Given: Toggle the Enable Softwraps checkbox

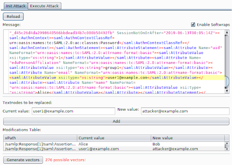Looking at the screenshot, I should tap(193, 25).
